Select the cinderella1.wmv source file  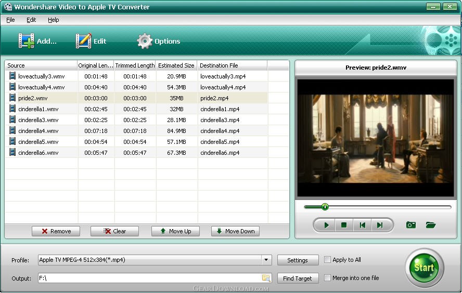[38, 109]
